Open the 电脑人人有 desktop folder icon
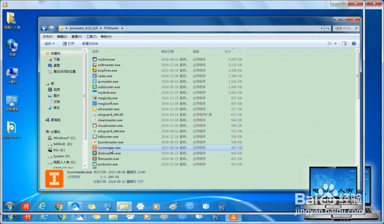Viewport: 384px width, 224px height. 12,21
